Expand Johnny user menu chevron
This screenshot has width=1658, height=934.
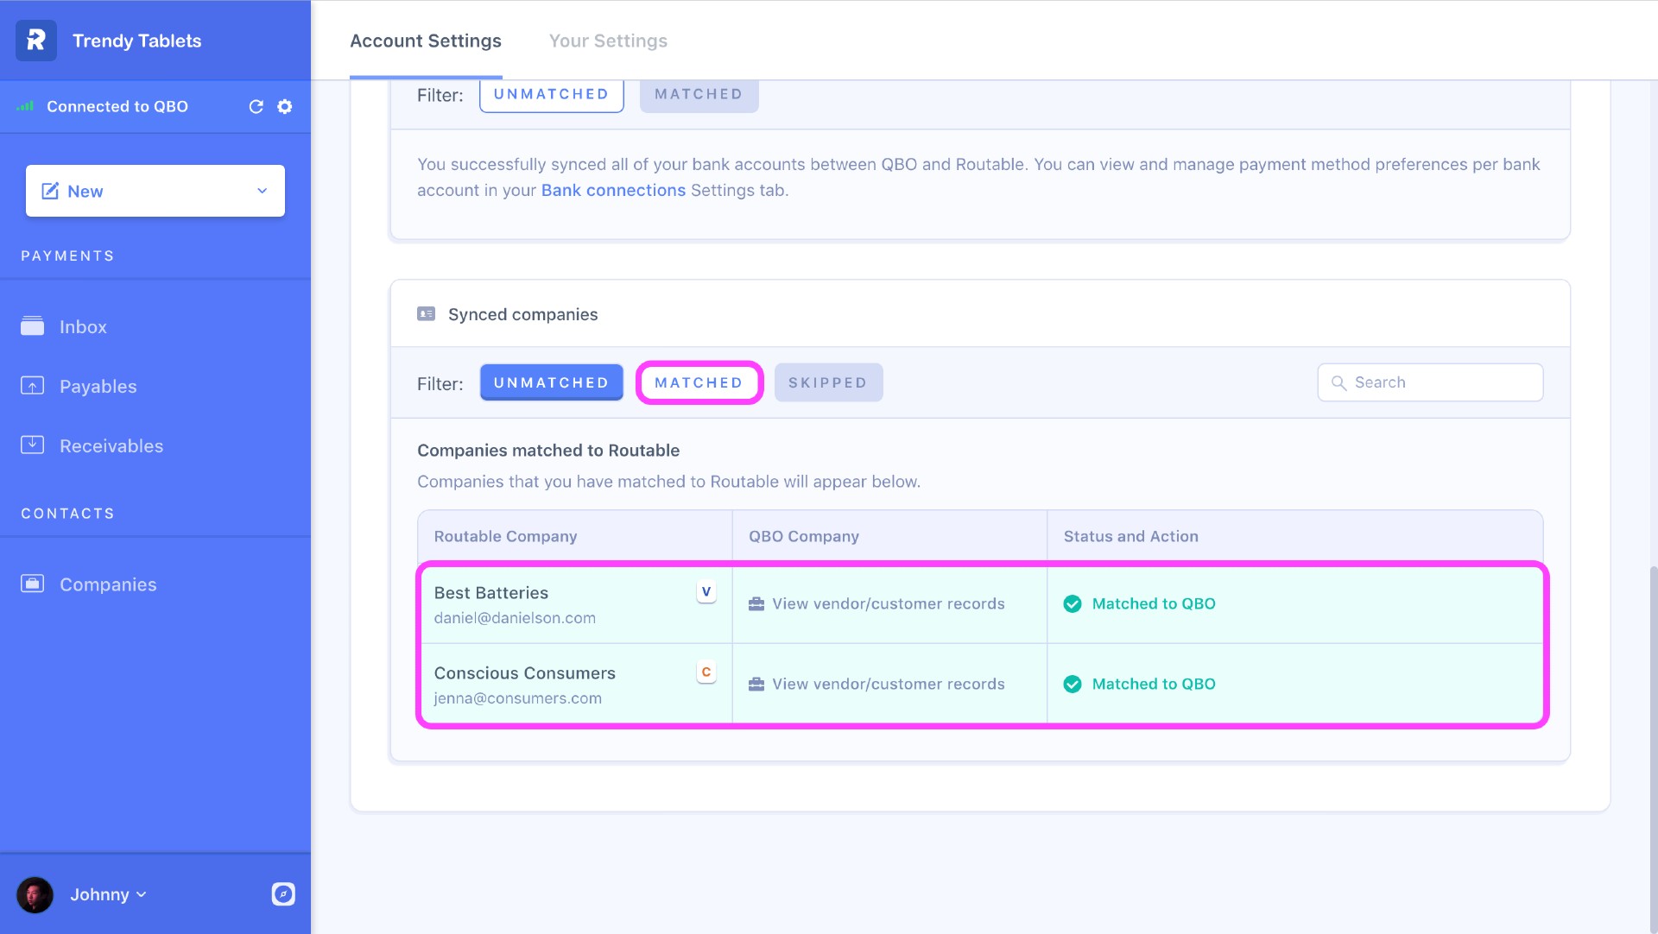pos(142,894)
